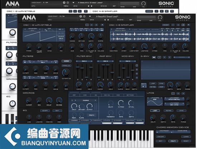This screenshot has width=197, height=149.
Task: Open OSC 1-3 Wavetable section dropdown arrow
Action: (x=102, y=25)
